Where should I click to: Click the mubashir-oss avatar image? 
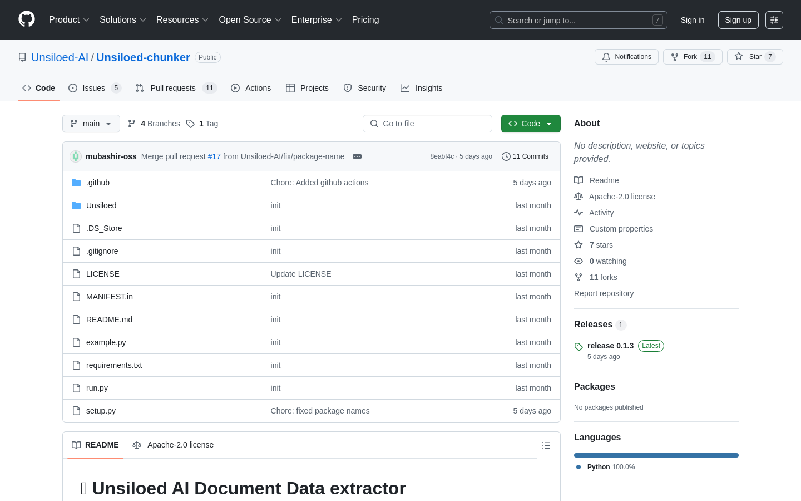[76, 156]
